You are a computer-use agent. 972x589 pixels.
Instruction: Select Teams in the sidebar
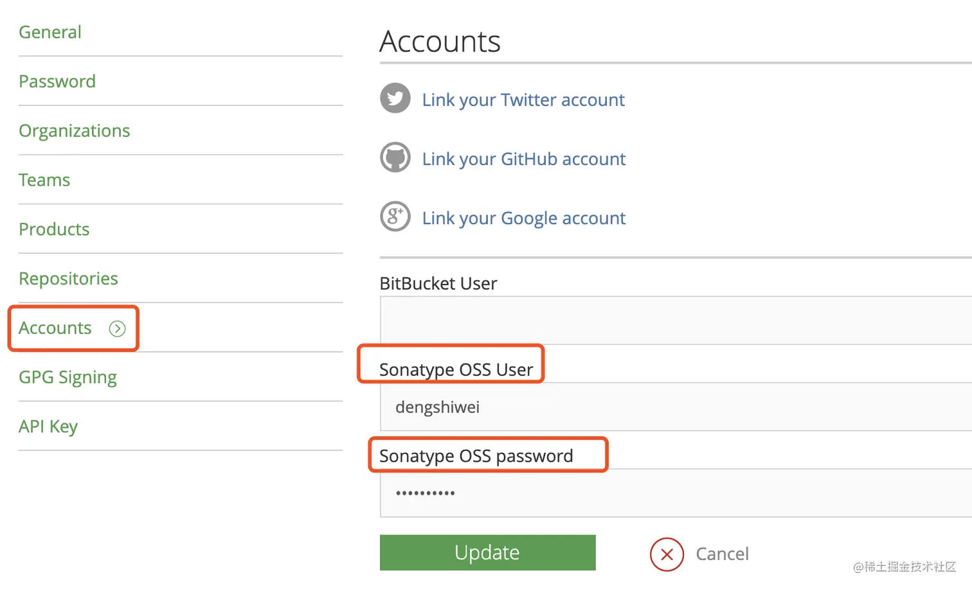click(44, 180)
